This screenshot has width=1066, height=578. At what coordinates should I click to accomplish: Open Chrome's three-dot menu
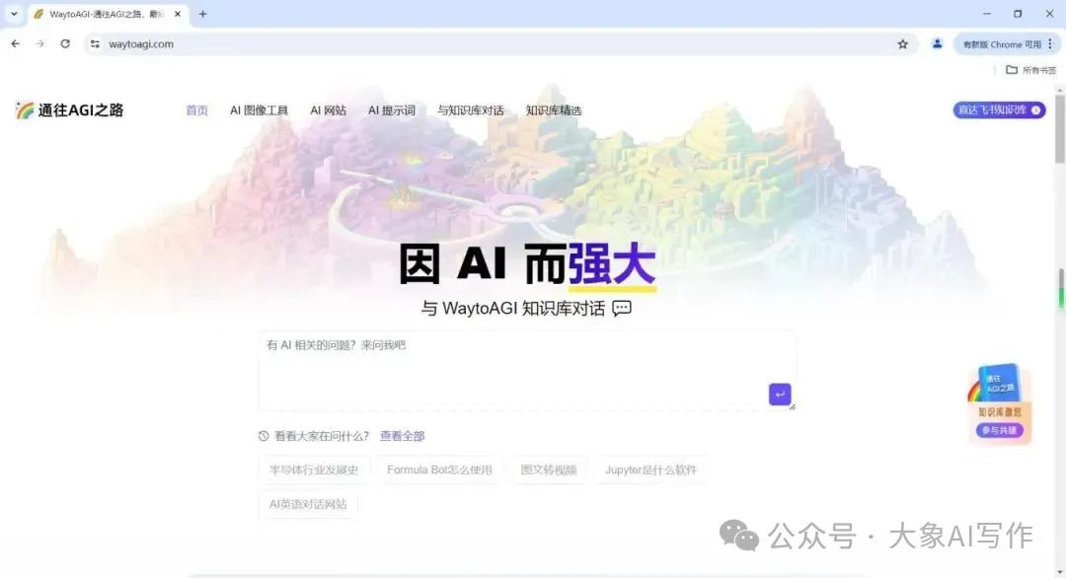[x=1050, y=44]
